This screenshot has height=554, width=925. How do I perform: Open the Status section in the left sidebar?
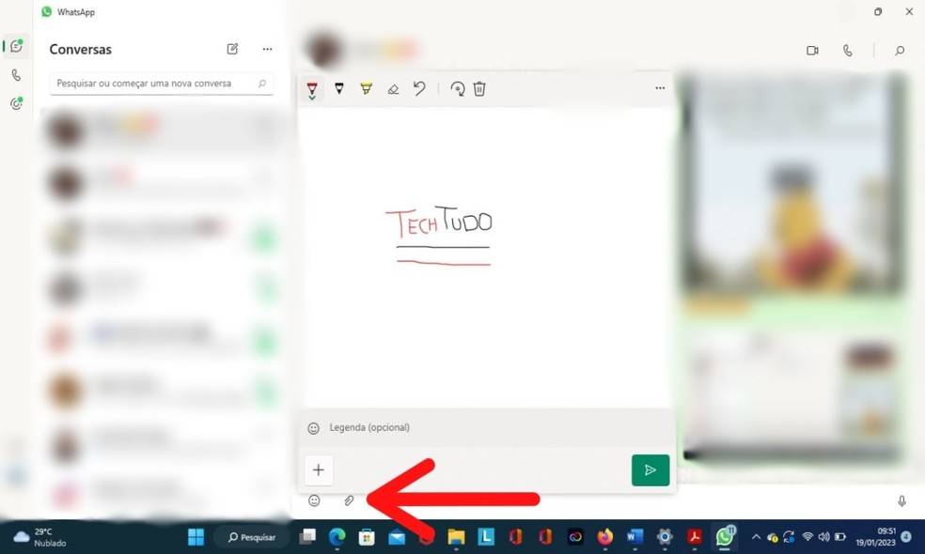pos(15,103)
